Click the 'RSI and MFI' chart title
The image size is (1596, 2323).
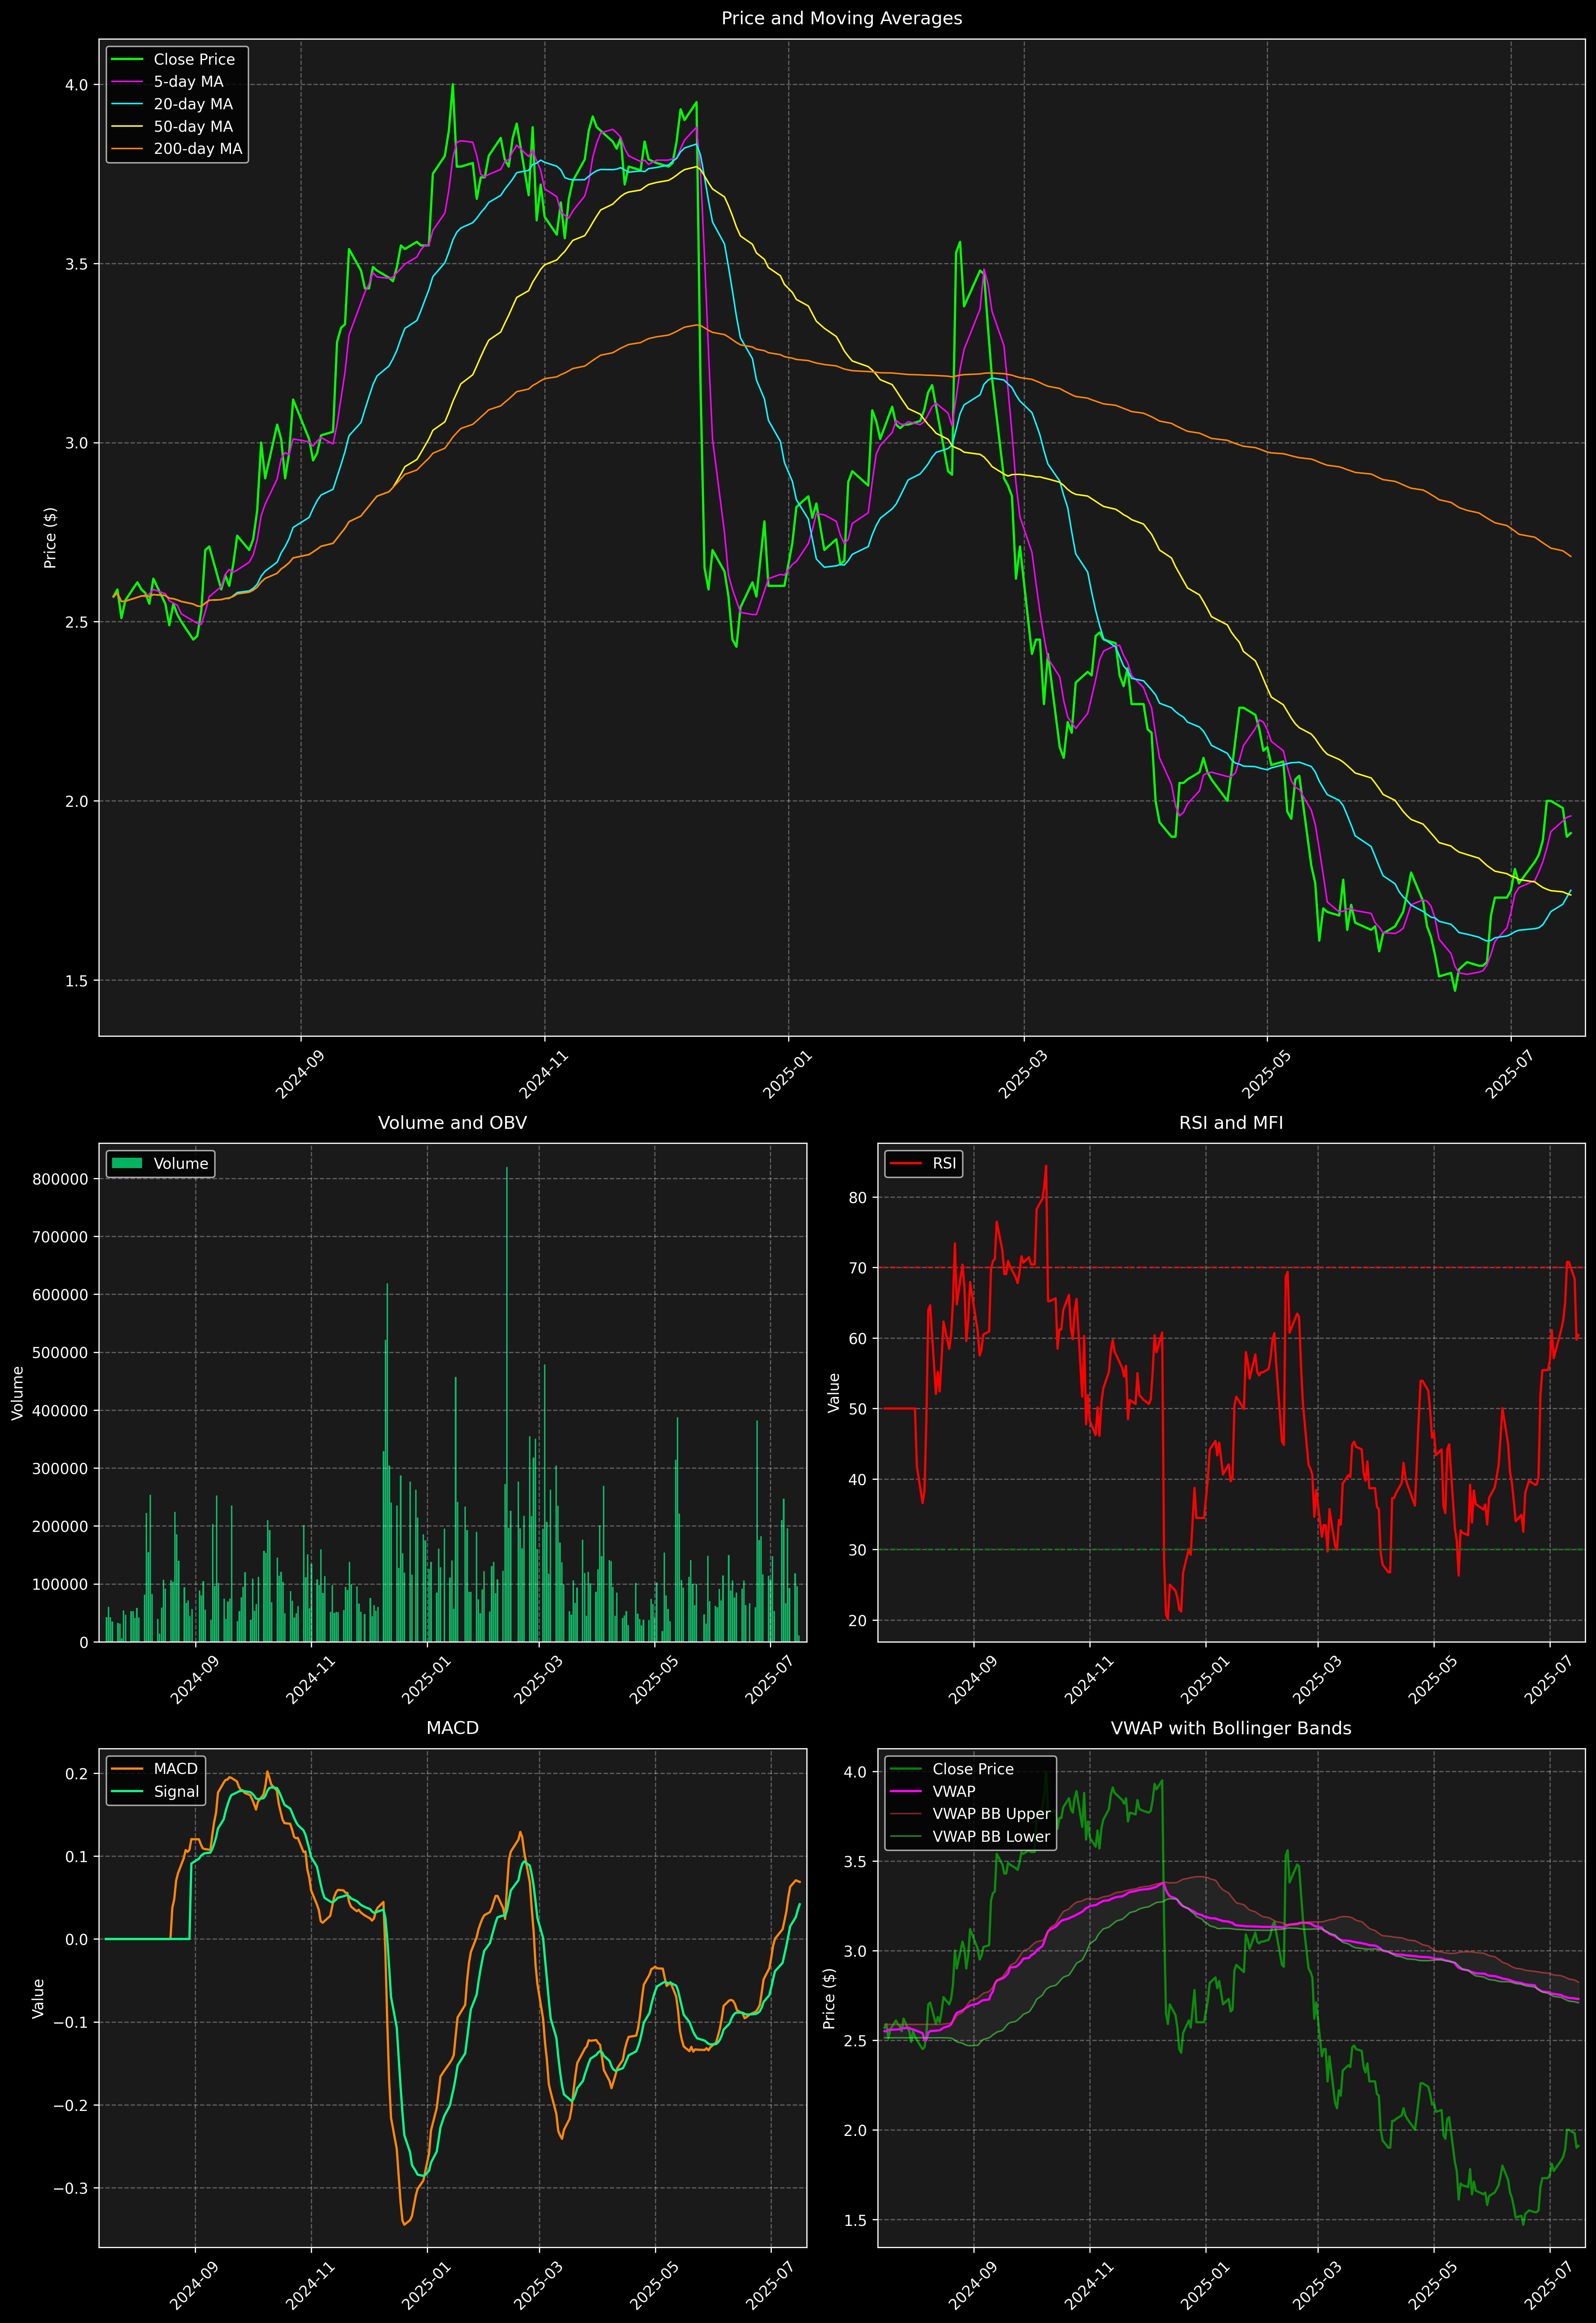tap(1231, 1123)
